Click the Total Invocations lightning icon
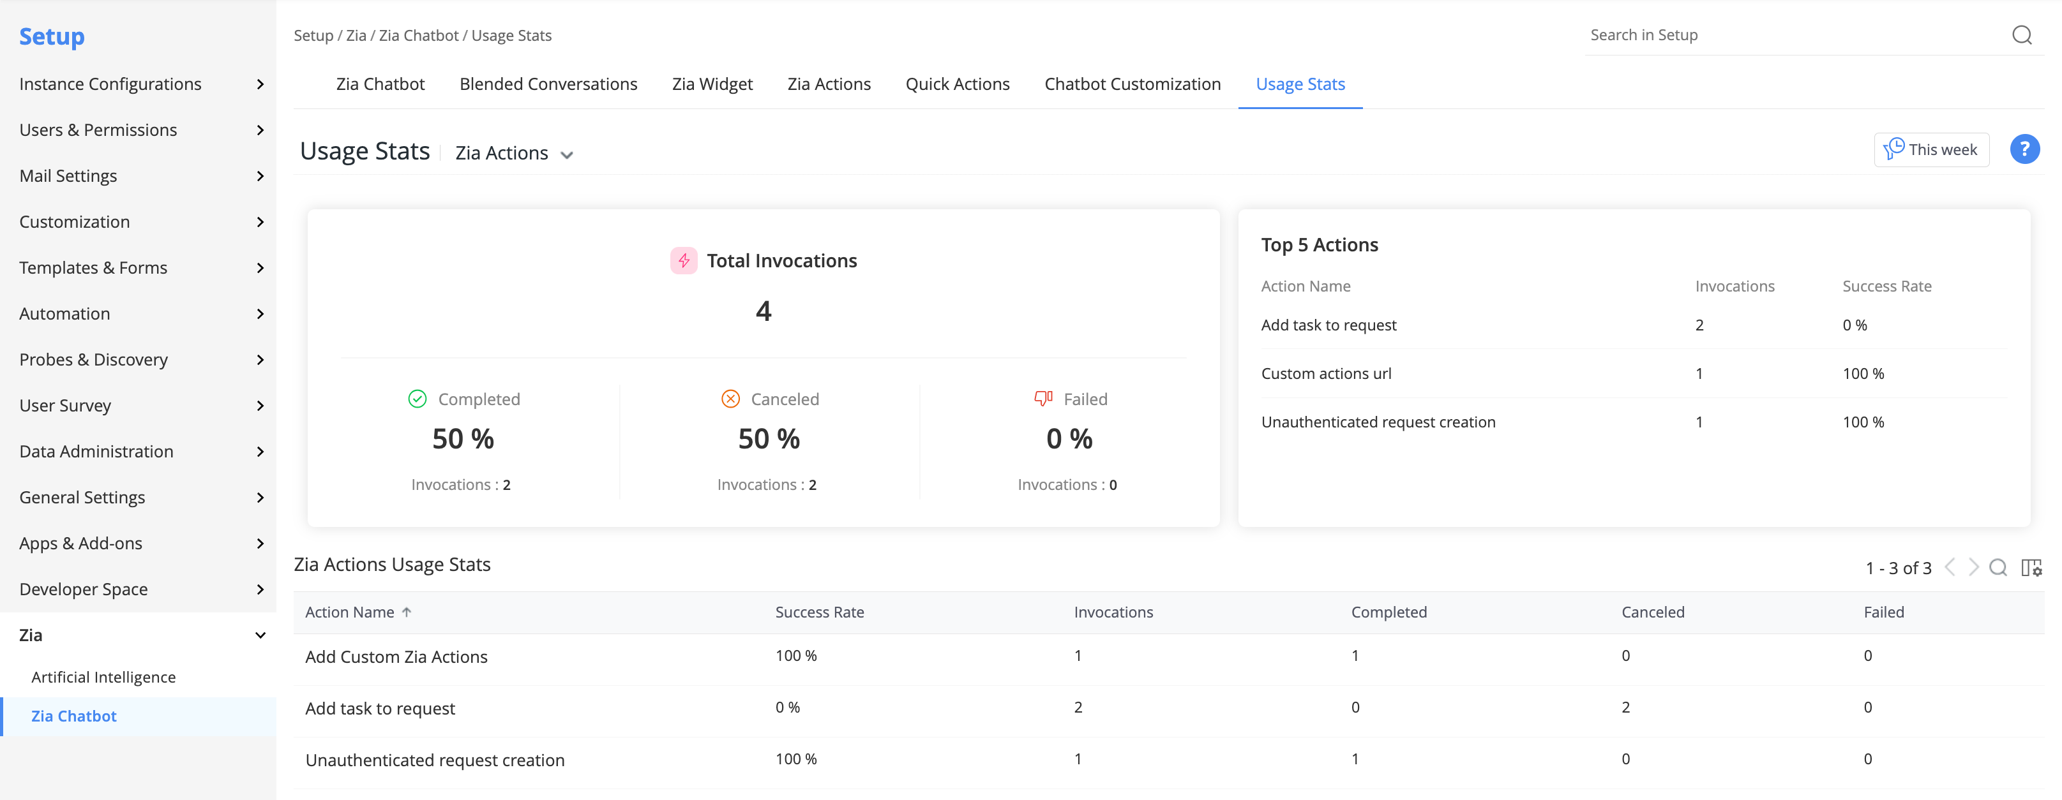The width and height of the screenshot is (2062, 800). pos(684,261)
